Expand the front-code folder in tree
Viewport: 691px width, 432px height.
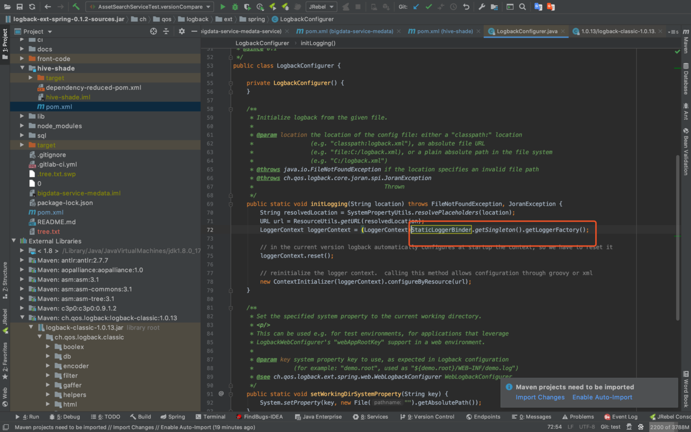[22, 59]
